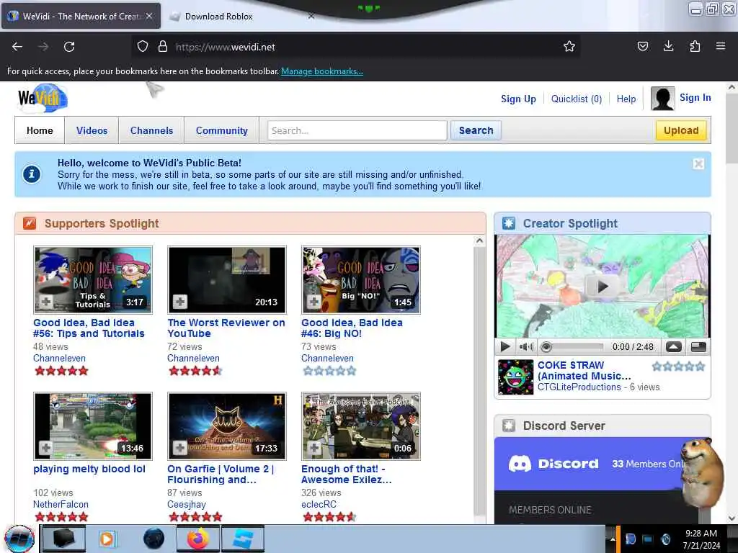Click the URL address bar
The image size is (738, 553).
point(357,47)
